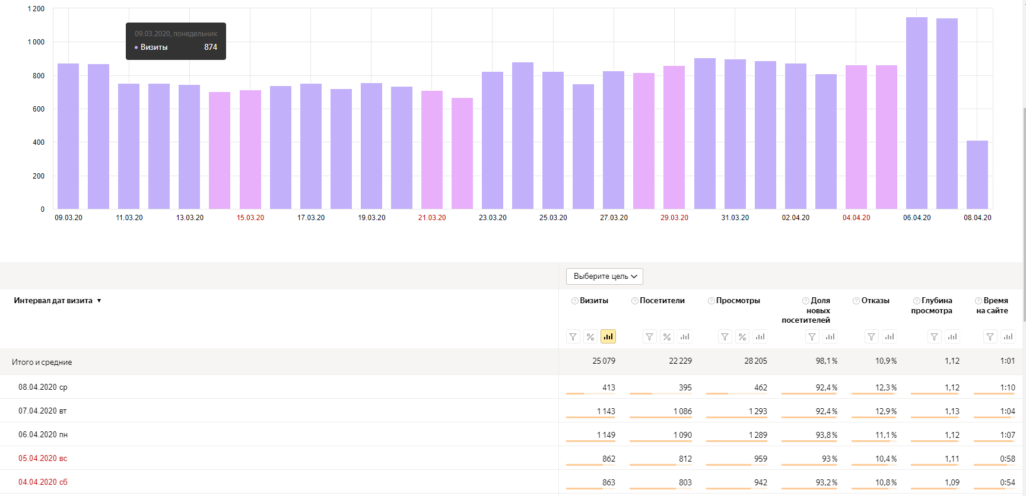The width and height of the screenshot is (1026, 496).
Task: Click the help icon beside Визиты header
Action: (574, 301)
